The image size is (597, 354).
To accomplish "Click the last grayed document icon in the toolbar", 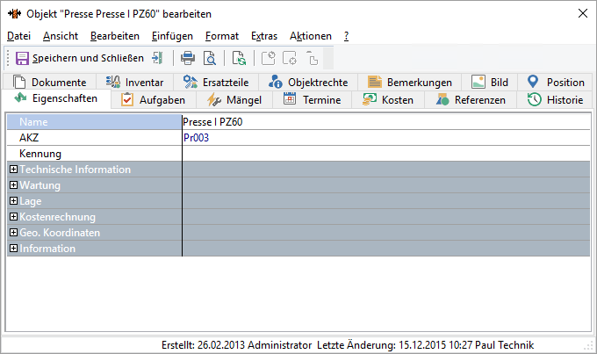I will [x=313, y=58].
